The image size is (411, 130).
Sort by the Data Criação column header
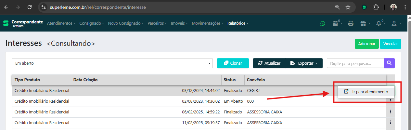[x=146, y=80]
